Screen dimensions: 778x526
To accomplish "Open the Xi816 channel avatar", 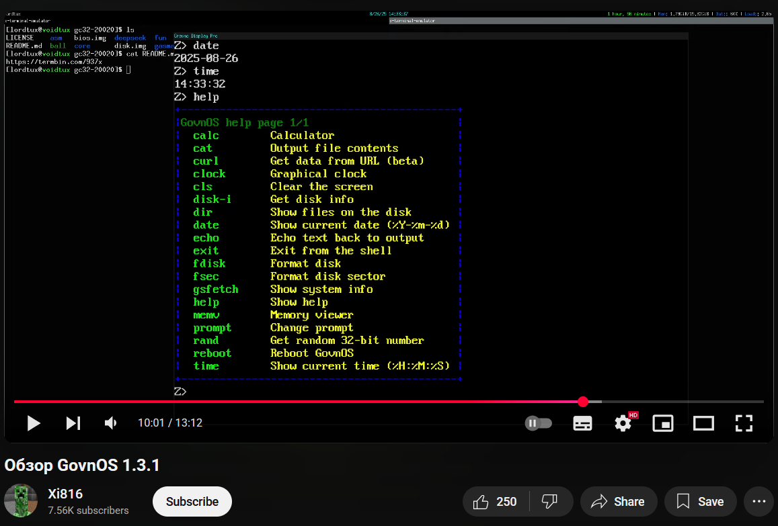I will click(21, 500).
